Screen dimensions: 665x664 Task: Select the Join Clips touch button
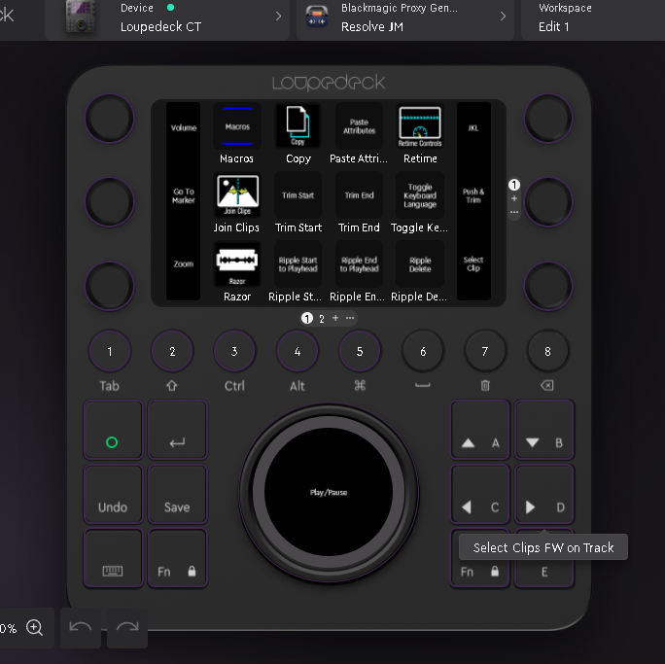click(237, 195)
